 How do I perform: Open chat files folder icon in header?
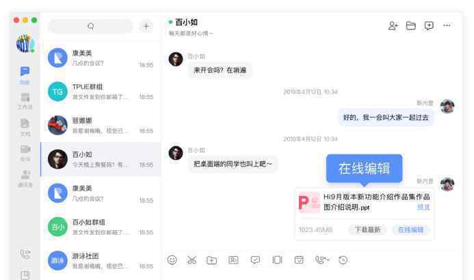coord(411,26)
